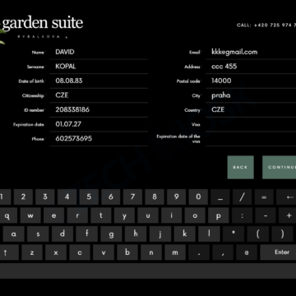Tap the backspace arrow key
Image resolution: width=296 pixels, height=296 pixels.
pos(286,197)
